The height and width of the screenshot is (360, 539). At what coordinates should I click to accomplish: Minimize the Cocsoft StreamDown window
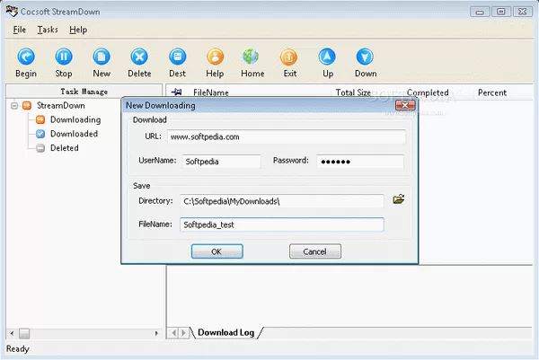coord(480,12)
